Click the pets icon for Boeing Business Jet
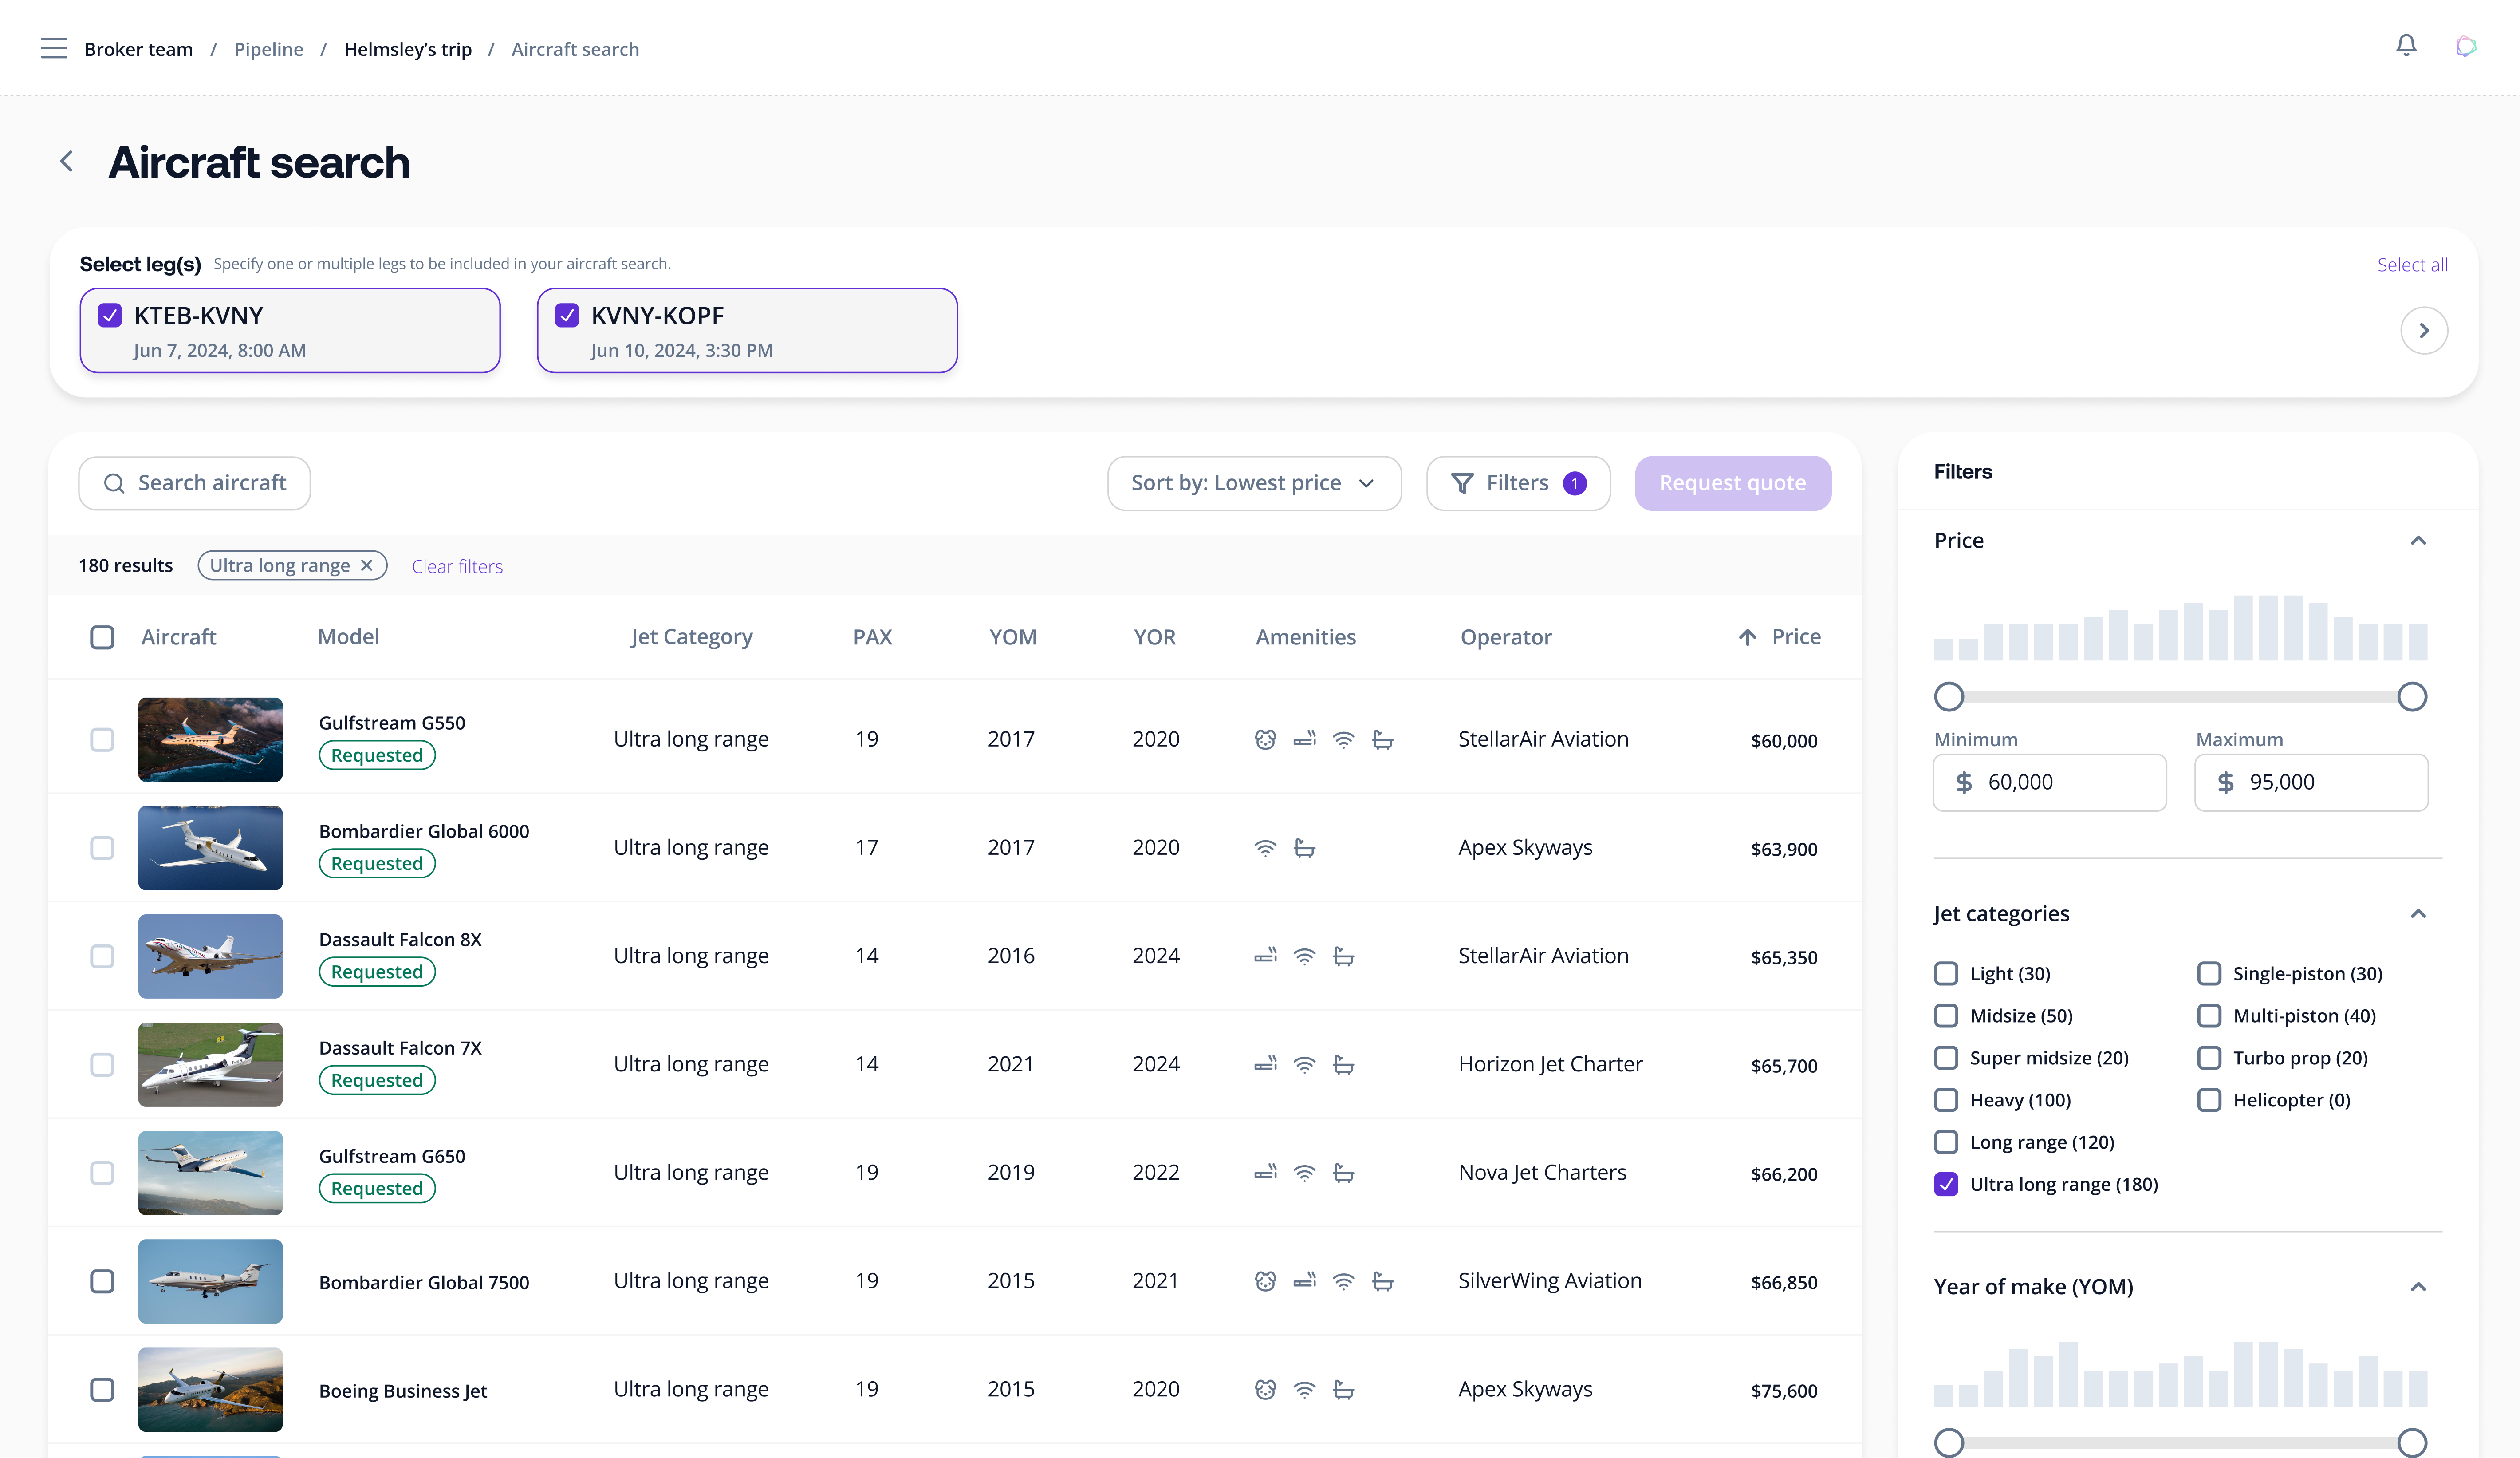The height and width of the screenshot is (1458, 2520). pyautogui.click(x=1266, y=1390)
